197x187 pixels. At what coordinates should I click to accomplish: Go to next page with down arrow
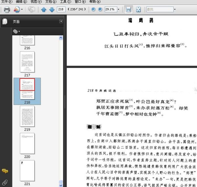coord(52,10)
